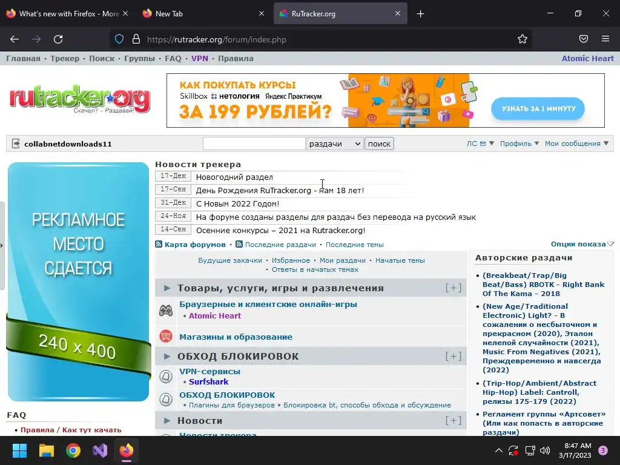This screenshot has height=465, width=620.
Task: Switch to the New Tab tab
Action: click(x=169, y=14)
